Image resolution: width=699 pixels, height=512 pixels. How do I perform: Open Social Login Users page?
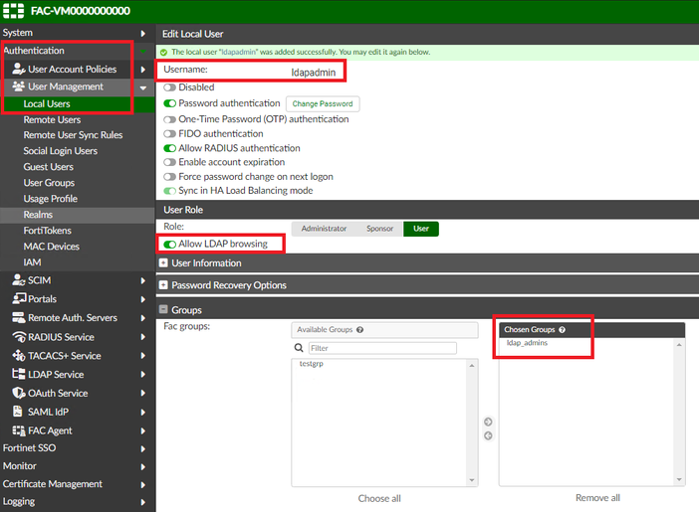pyautogui.click(x=60, y=151)
